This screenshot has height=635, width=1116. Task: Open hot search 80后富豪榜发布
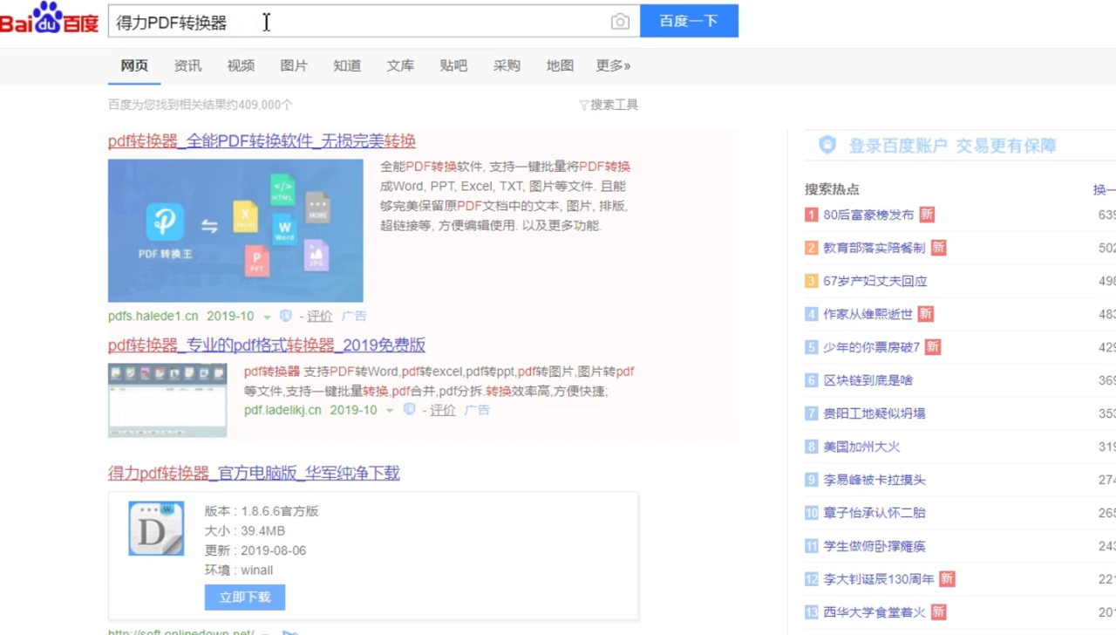868,215
